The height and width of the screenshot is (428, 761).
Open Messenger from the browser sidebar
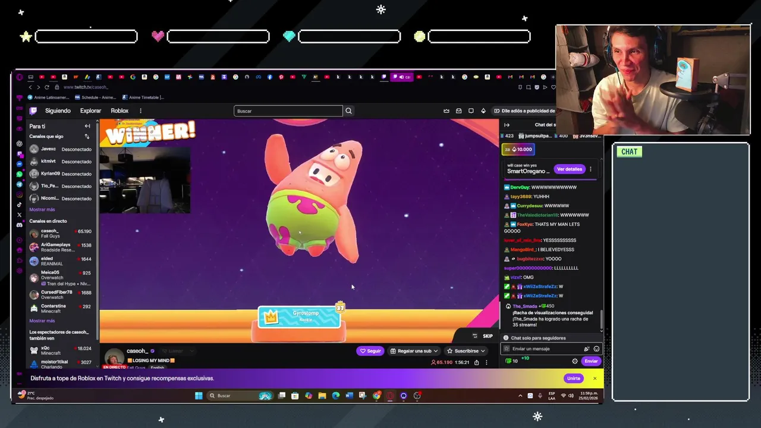pos(19,164)
